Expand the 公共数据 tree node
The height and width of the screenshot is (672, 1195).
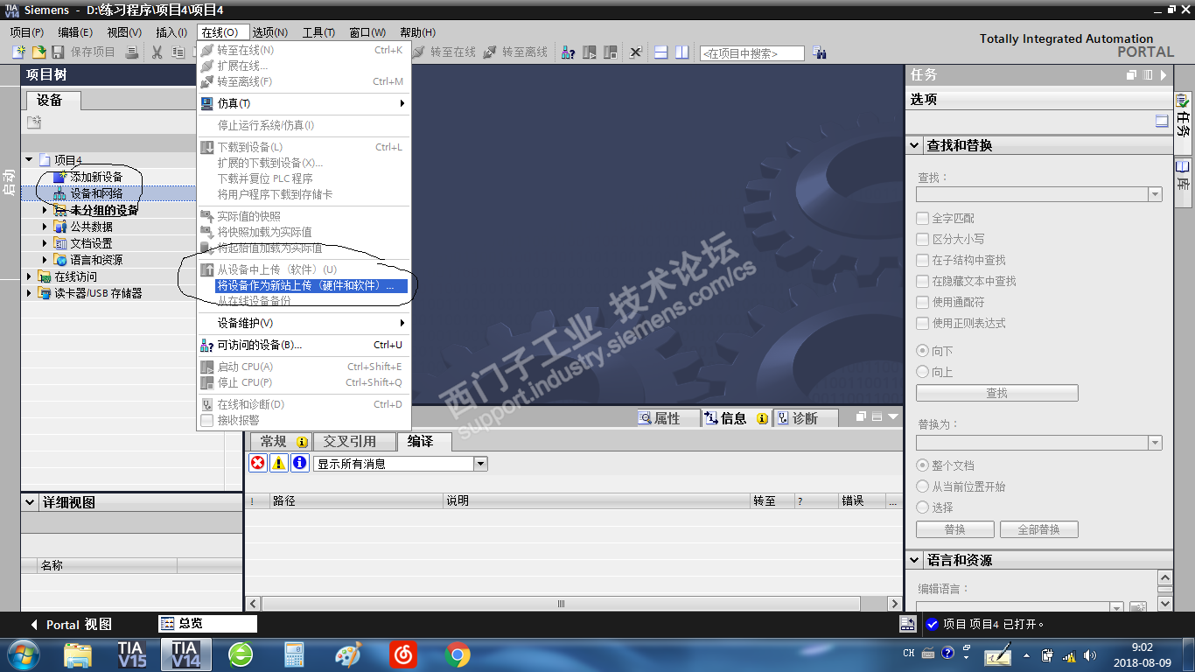click(x=45, y=227)
